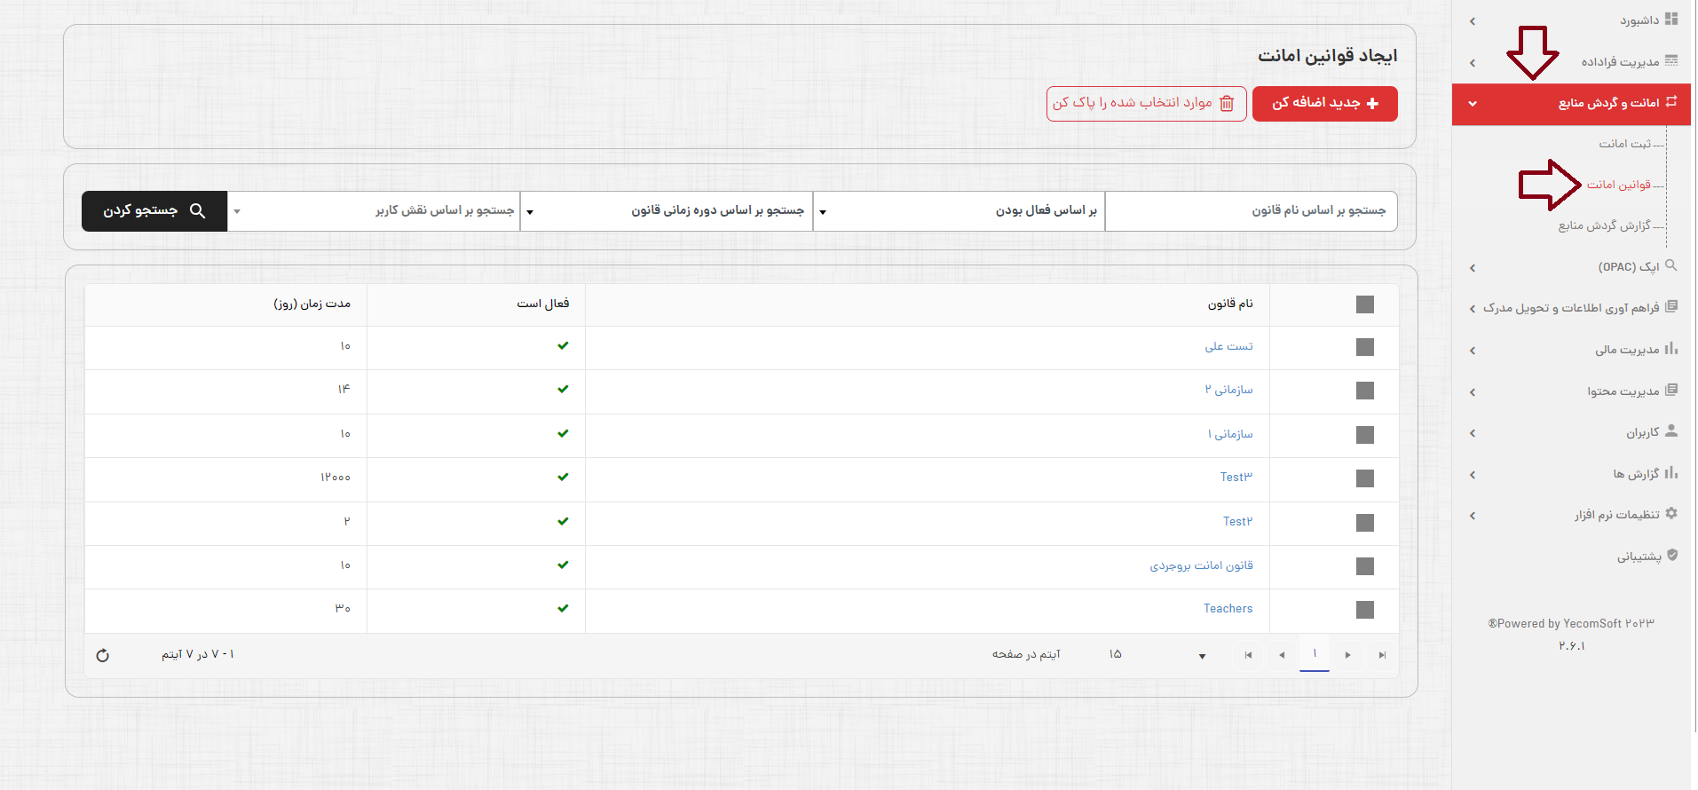Viewport: 1698px width, 790px height.
Task: Select checkbox for row Teachers
Action: coord(1365,610)
